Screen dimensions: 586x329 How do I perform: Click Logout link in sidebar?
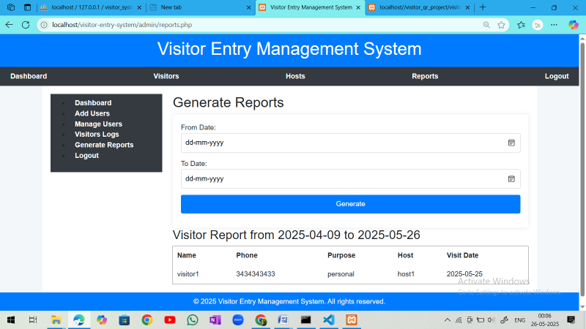[x=86, y=156]
